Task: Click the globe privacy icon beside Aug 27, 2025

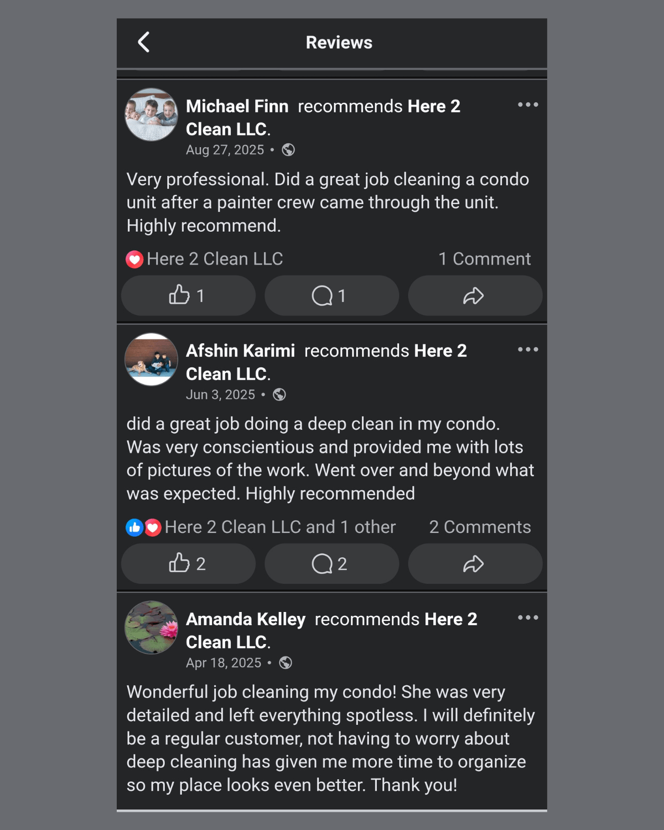Action: [x=288, y=150]
